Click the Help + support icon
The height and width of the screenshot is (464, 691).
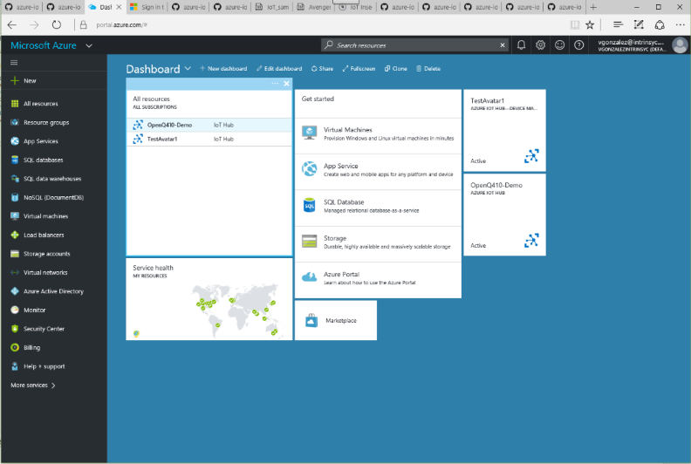tap(15, 366)
